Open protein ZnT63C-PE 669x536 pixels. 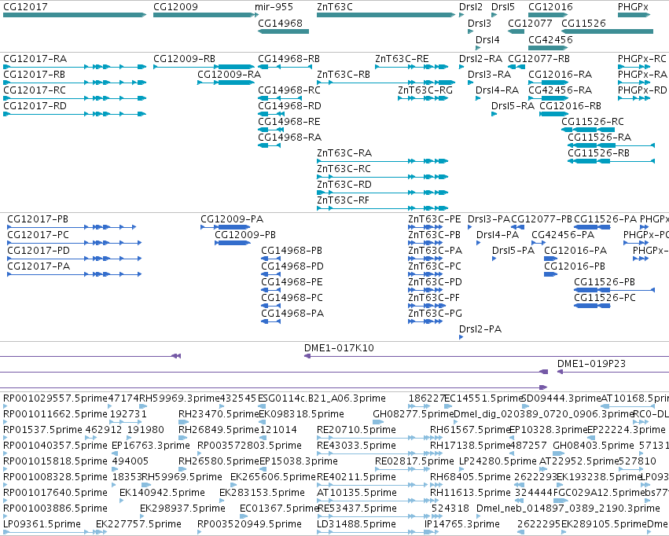425,227
